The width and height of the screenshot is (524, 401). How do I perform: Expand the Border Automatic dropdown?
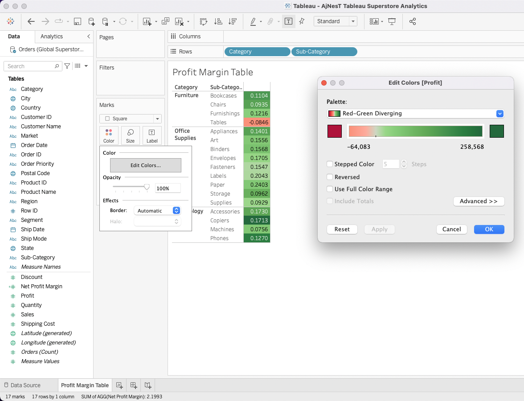click(x=176, y=211)
